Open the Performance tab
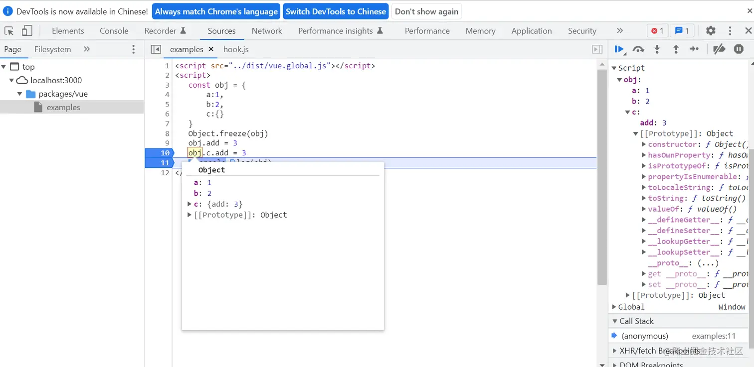Viewport: 754px width, 367px height. tap(427, 31)
